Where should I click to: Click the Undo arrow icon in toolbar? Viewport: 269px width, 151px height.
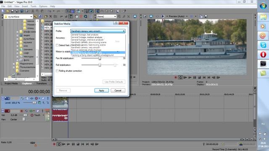tap(50, 11)
